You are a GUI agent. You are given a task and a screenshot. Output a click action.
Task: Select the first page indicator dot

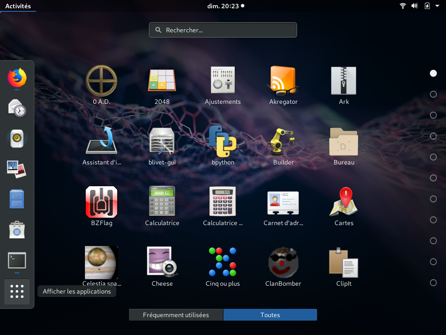tap(433, 73)
